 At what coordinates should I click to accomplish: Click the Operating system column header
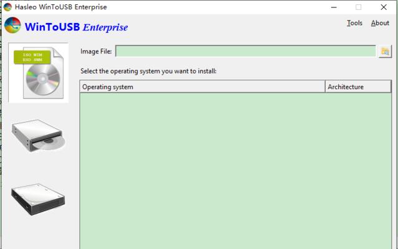[x=202, y=87]
